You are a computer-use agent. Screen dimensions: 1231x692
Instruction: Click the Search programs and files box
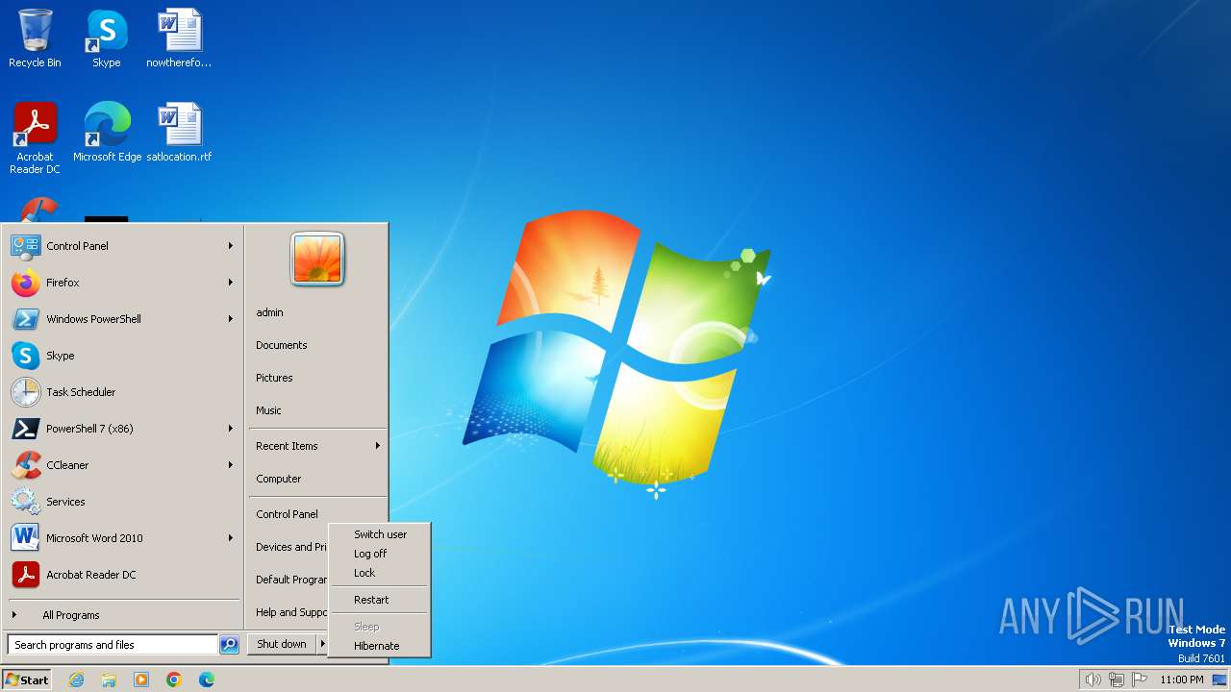click(113, 645)
